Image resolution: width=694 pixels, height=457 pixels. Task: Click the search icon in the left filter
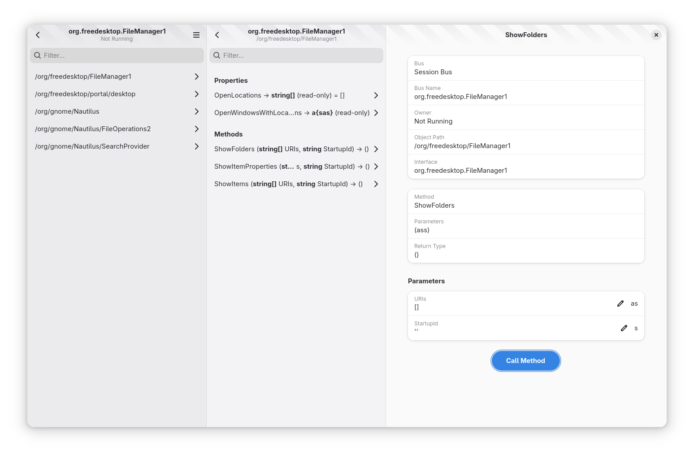tap(38, 56)
